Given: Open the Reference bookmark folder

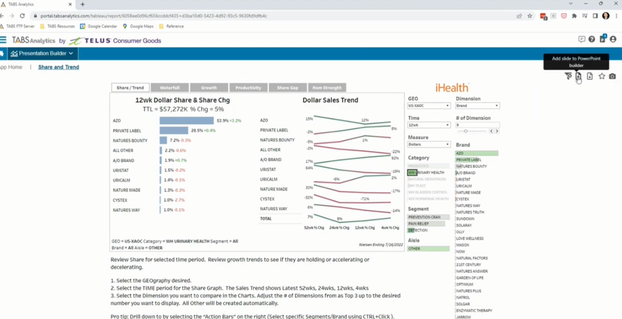Looking at the screenshot, I should coord(171,26).
